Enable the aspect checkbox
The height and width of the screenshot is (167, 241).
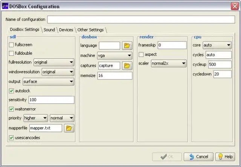(141, 55)
